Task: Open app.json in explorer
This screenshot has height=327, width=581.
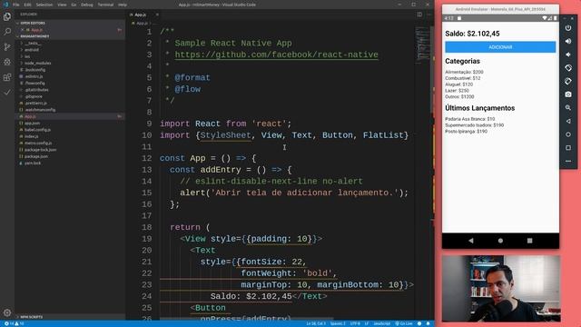Action: pos(32,124)
